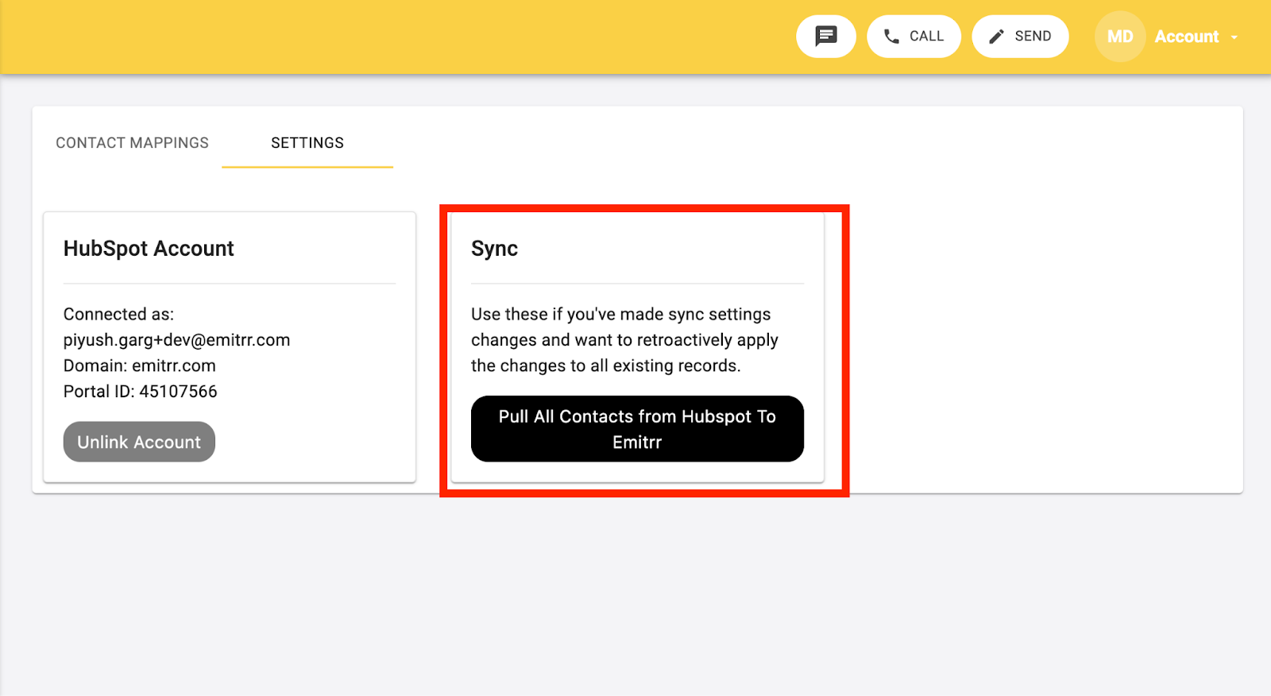Select the SETTINGS tab
The image size is (1271, 696).
[x=307, y=143]
